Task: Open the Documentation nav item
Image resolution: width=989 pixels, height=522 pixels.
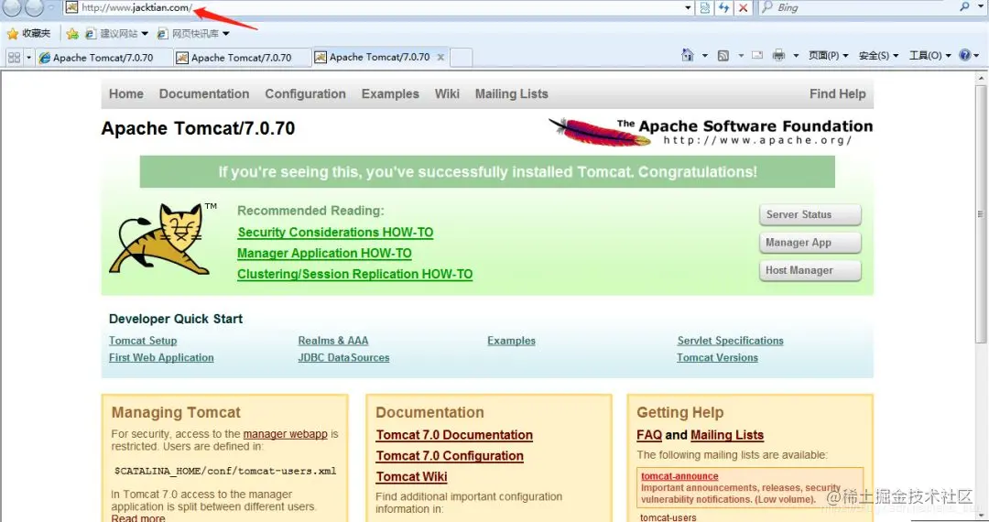Action: (x=203, y=94)
